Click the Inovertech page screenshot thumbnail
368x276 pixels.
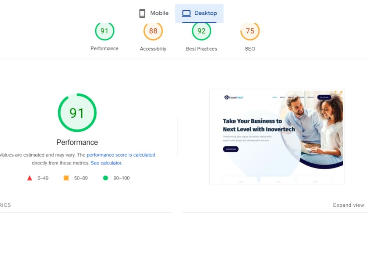pos(277,137)
